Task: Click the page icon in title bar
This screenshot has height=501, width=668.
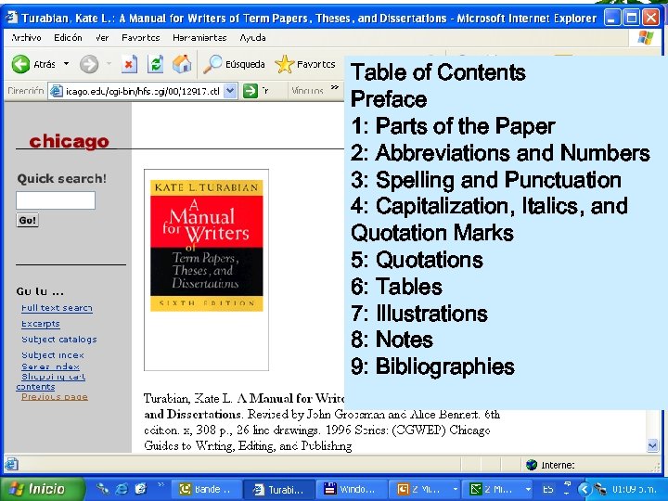Action: [11, 17]
